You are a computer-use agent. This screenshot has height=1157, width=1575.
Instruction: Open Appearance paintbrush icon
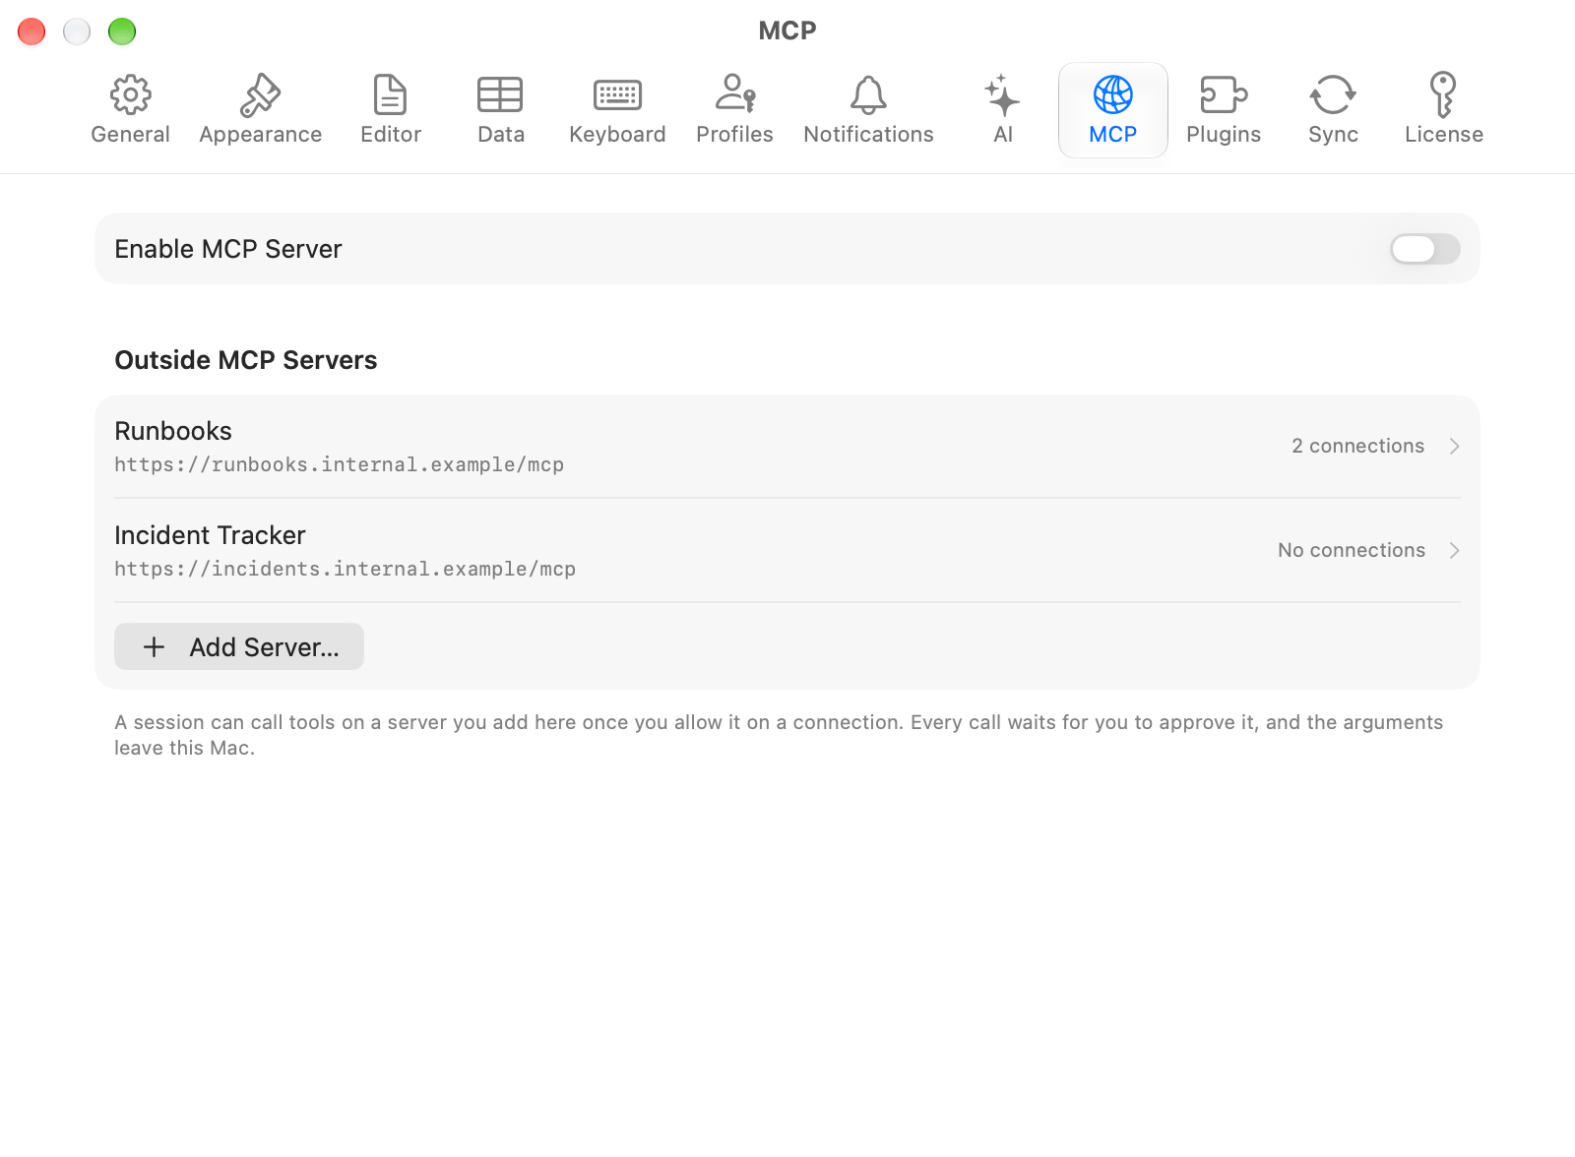click(x=261, y=95)
